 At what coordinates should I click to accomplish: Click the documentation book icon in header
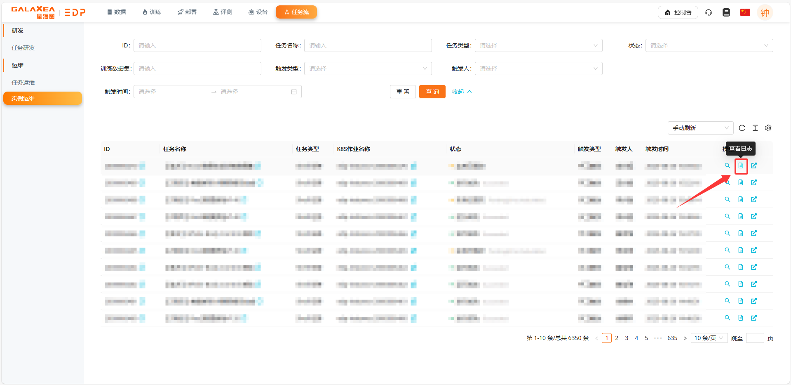(726, 12)
